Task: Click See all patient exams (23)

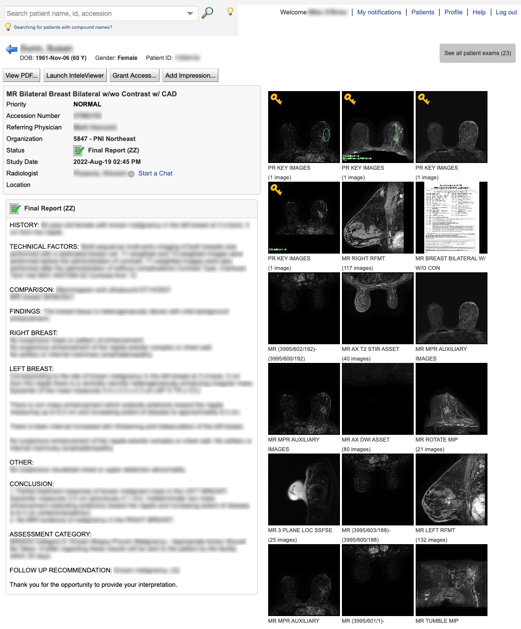Action: pos(477,53)
